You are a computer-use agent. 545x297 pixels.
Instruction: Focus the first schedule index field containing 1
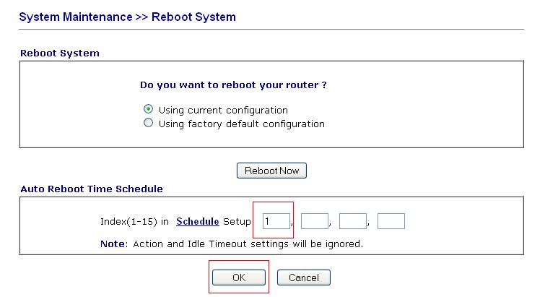pos(276,221)
